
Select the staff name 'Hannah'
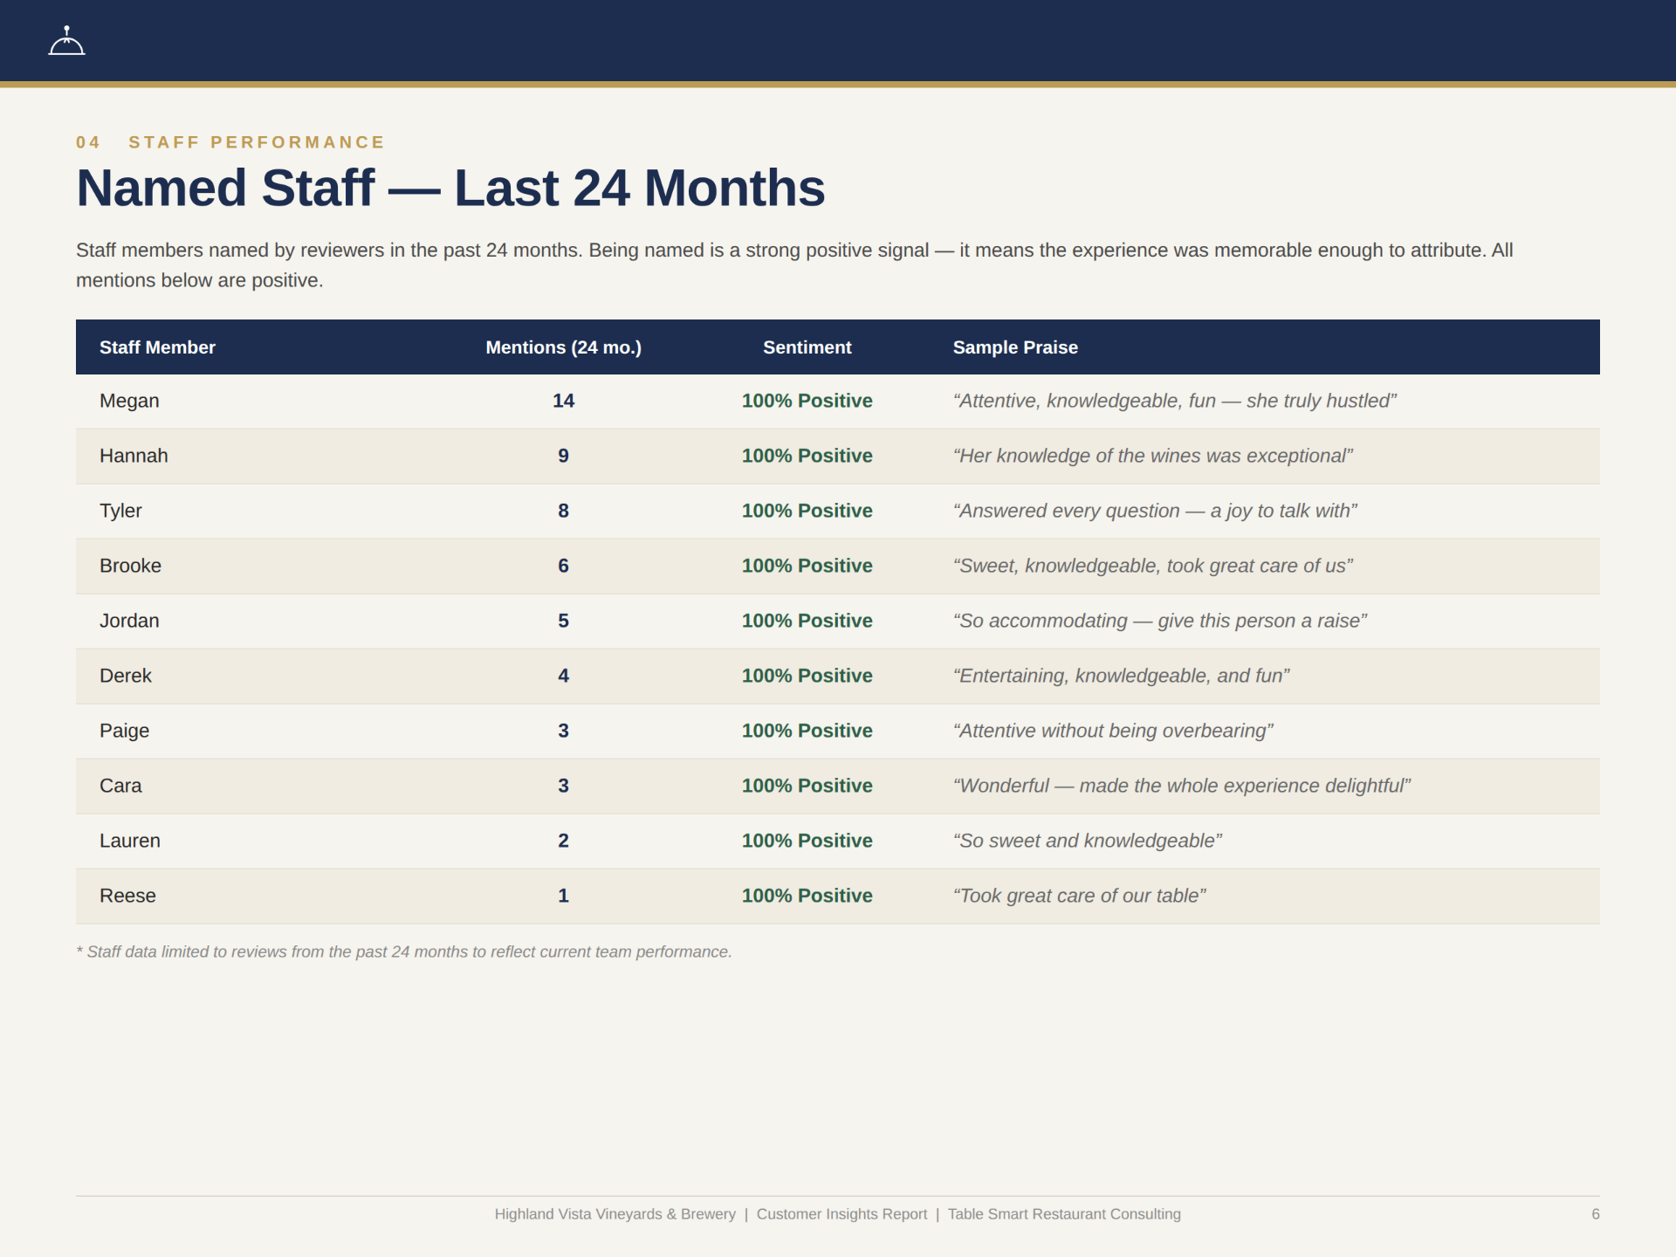coord(134,456)
